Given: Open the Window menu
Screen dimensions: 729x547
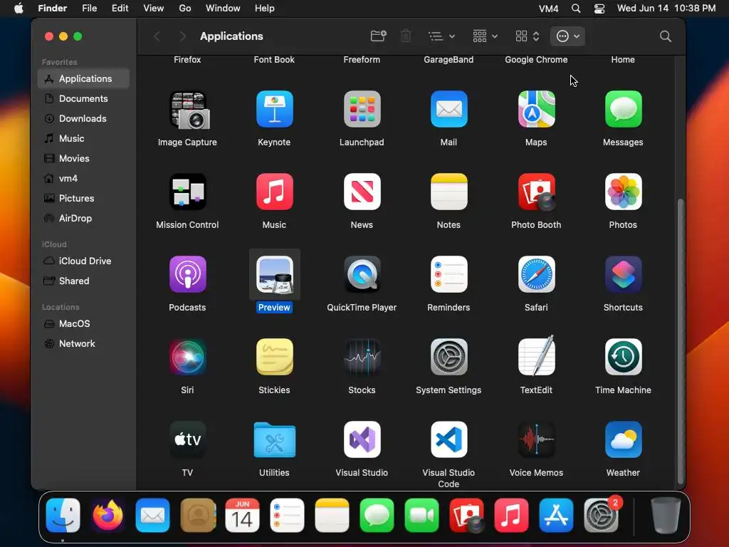Looking at the screenshot, I should point(223,9).
